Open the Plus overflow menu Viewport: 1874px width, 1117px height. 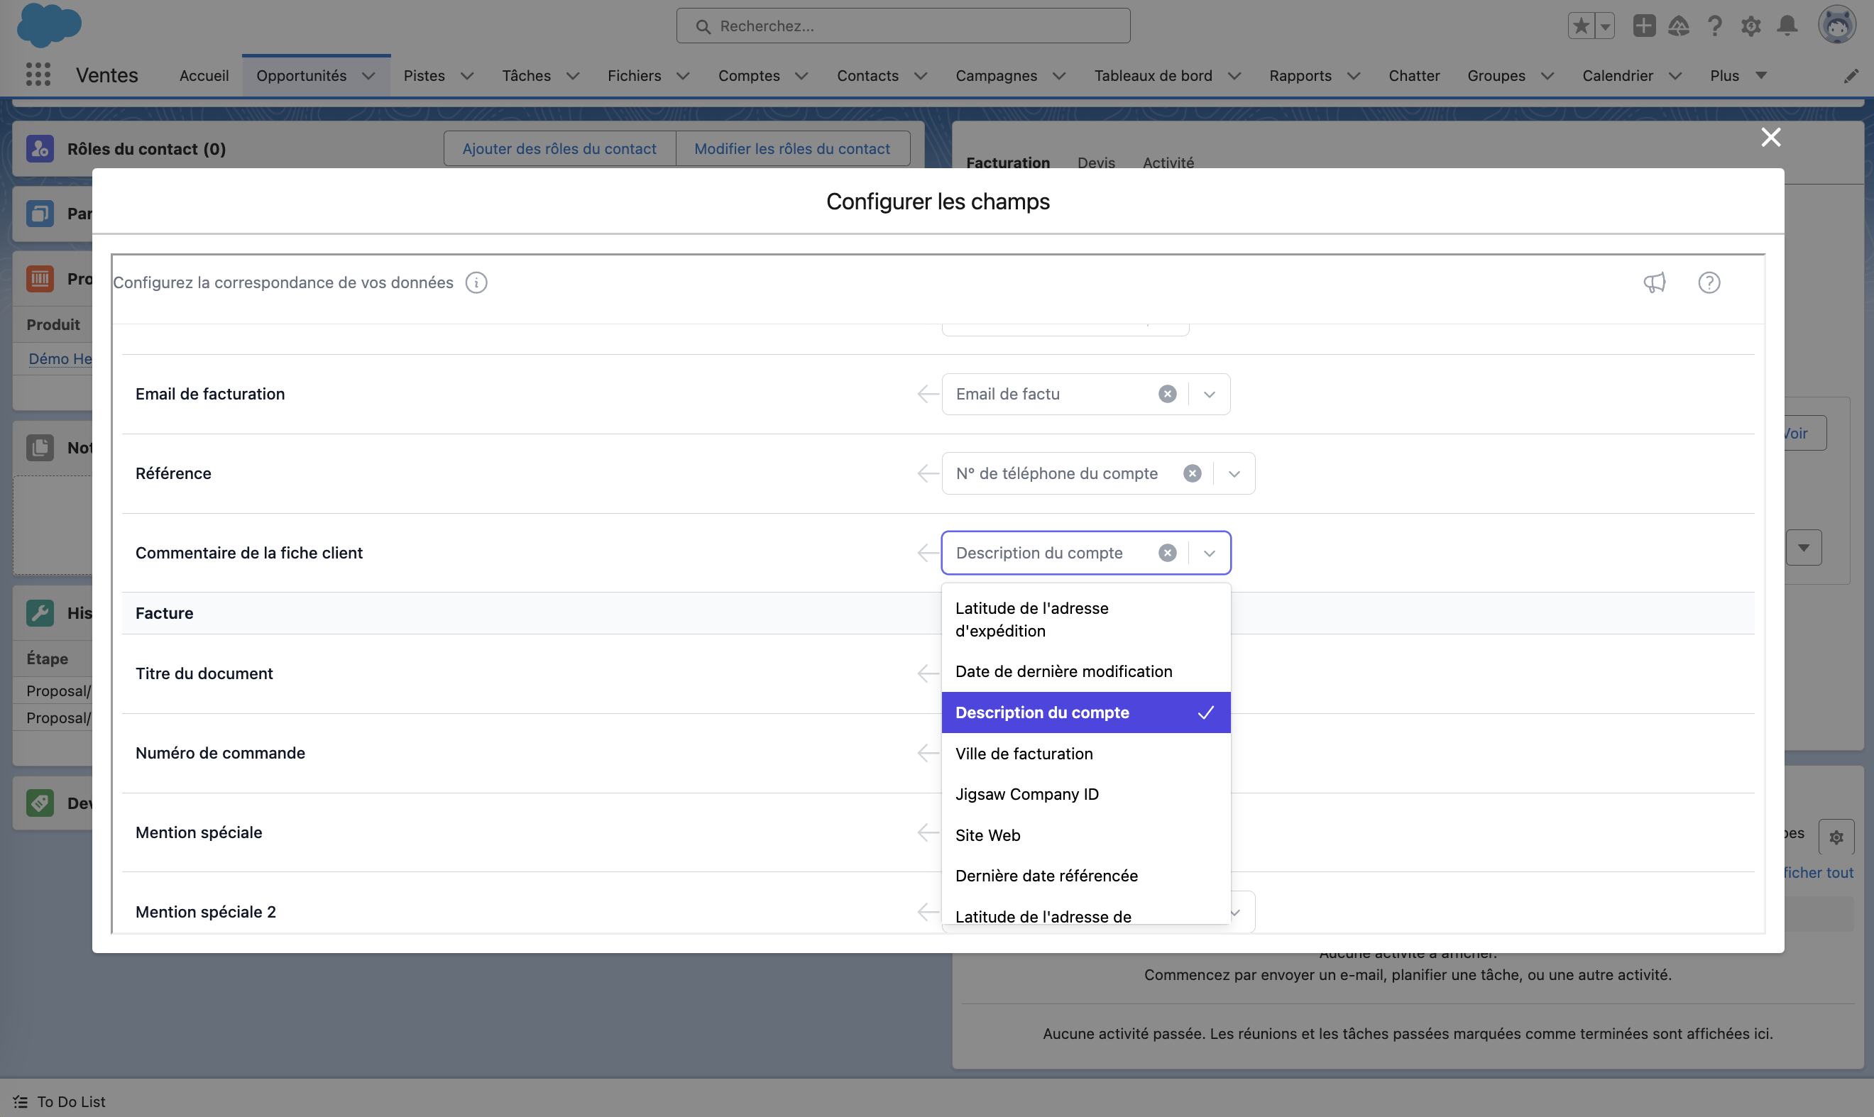(x=1738, y=75)
